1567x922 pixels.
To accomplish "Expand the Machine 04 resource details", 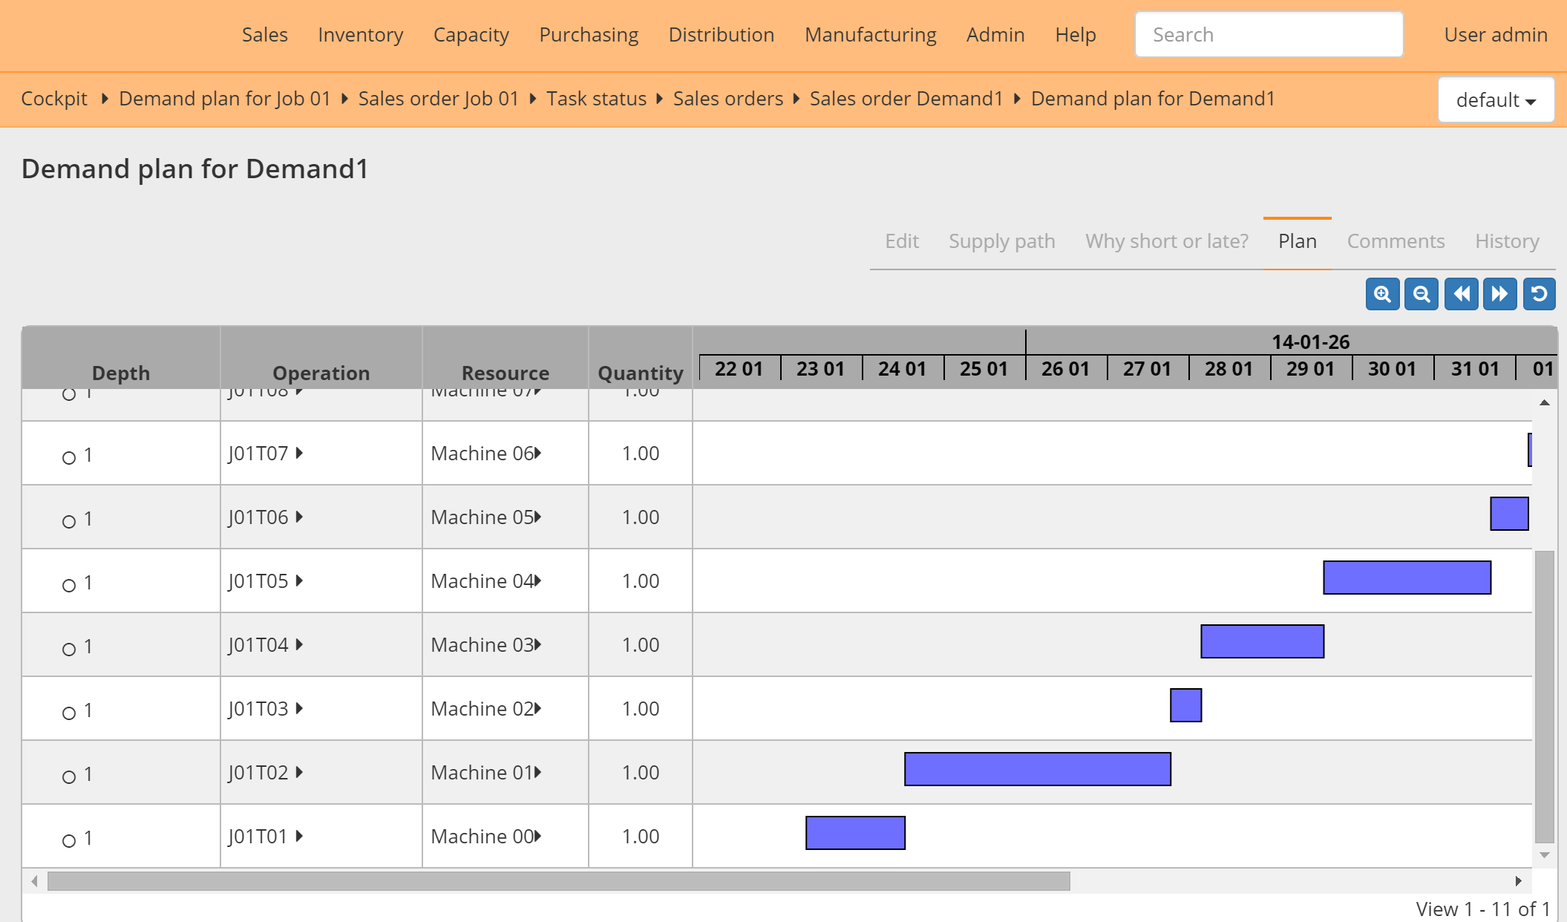I will (537, 581).
